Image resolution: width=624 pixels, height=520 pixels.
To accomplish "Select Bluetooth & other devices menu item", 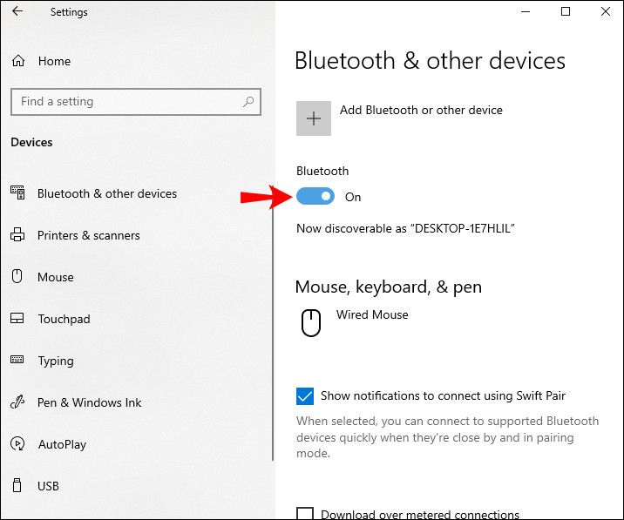I will 106,193.
